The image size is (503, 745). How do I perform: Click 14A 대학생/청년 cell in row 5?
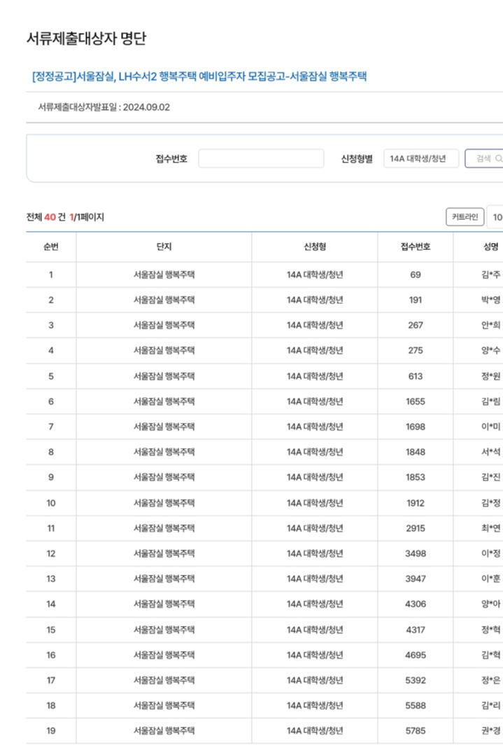pyautogui.click(x=315, y=376)
